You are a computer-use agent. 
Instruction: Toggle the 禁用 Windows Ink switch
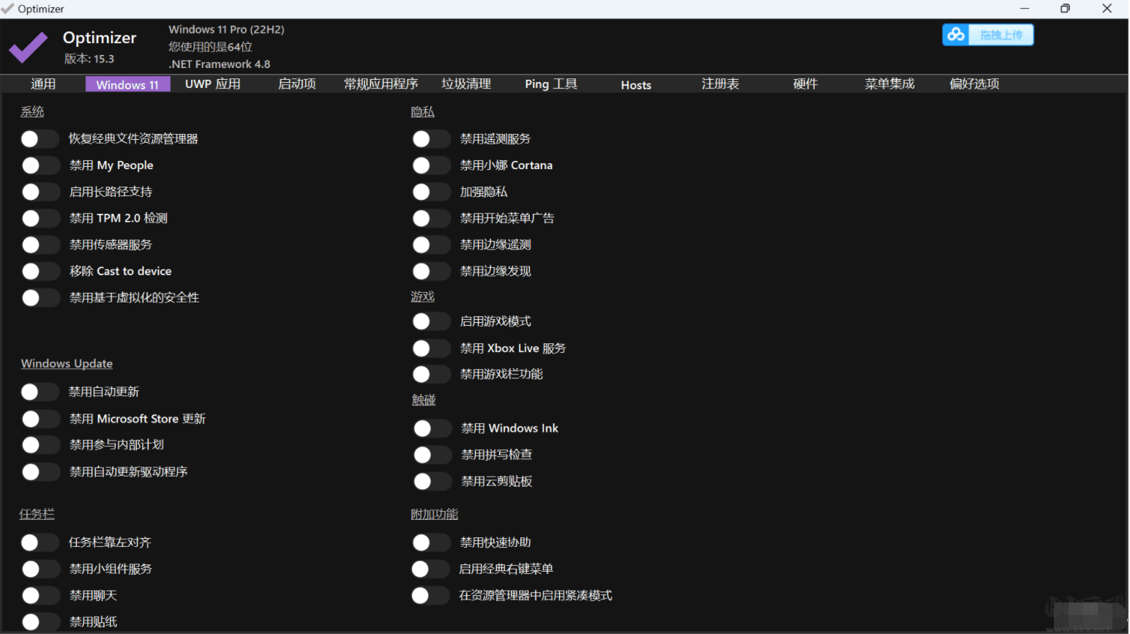tap(432, 428)
